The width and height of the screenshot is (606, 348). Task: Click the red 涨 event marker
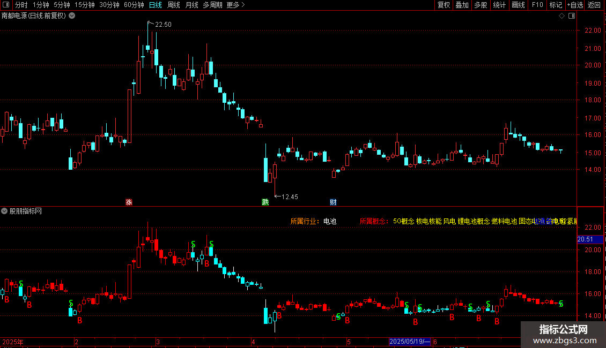click(129, 202)
